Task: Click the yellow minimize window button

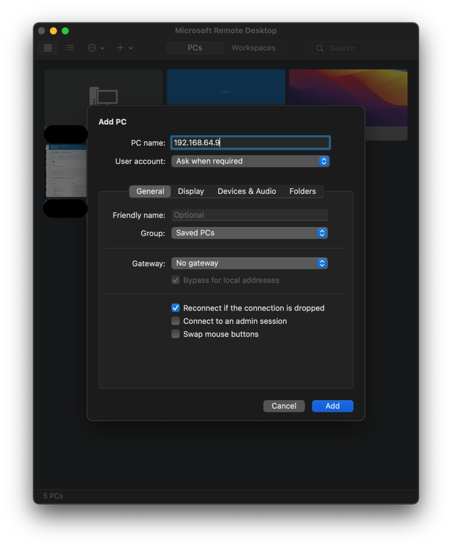Action: click(x=53, y=31)
